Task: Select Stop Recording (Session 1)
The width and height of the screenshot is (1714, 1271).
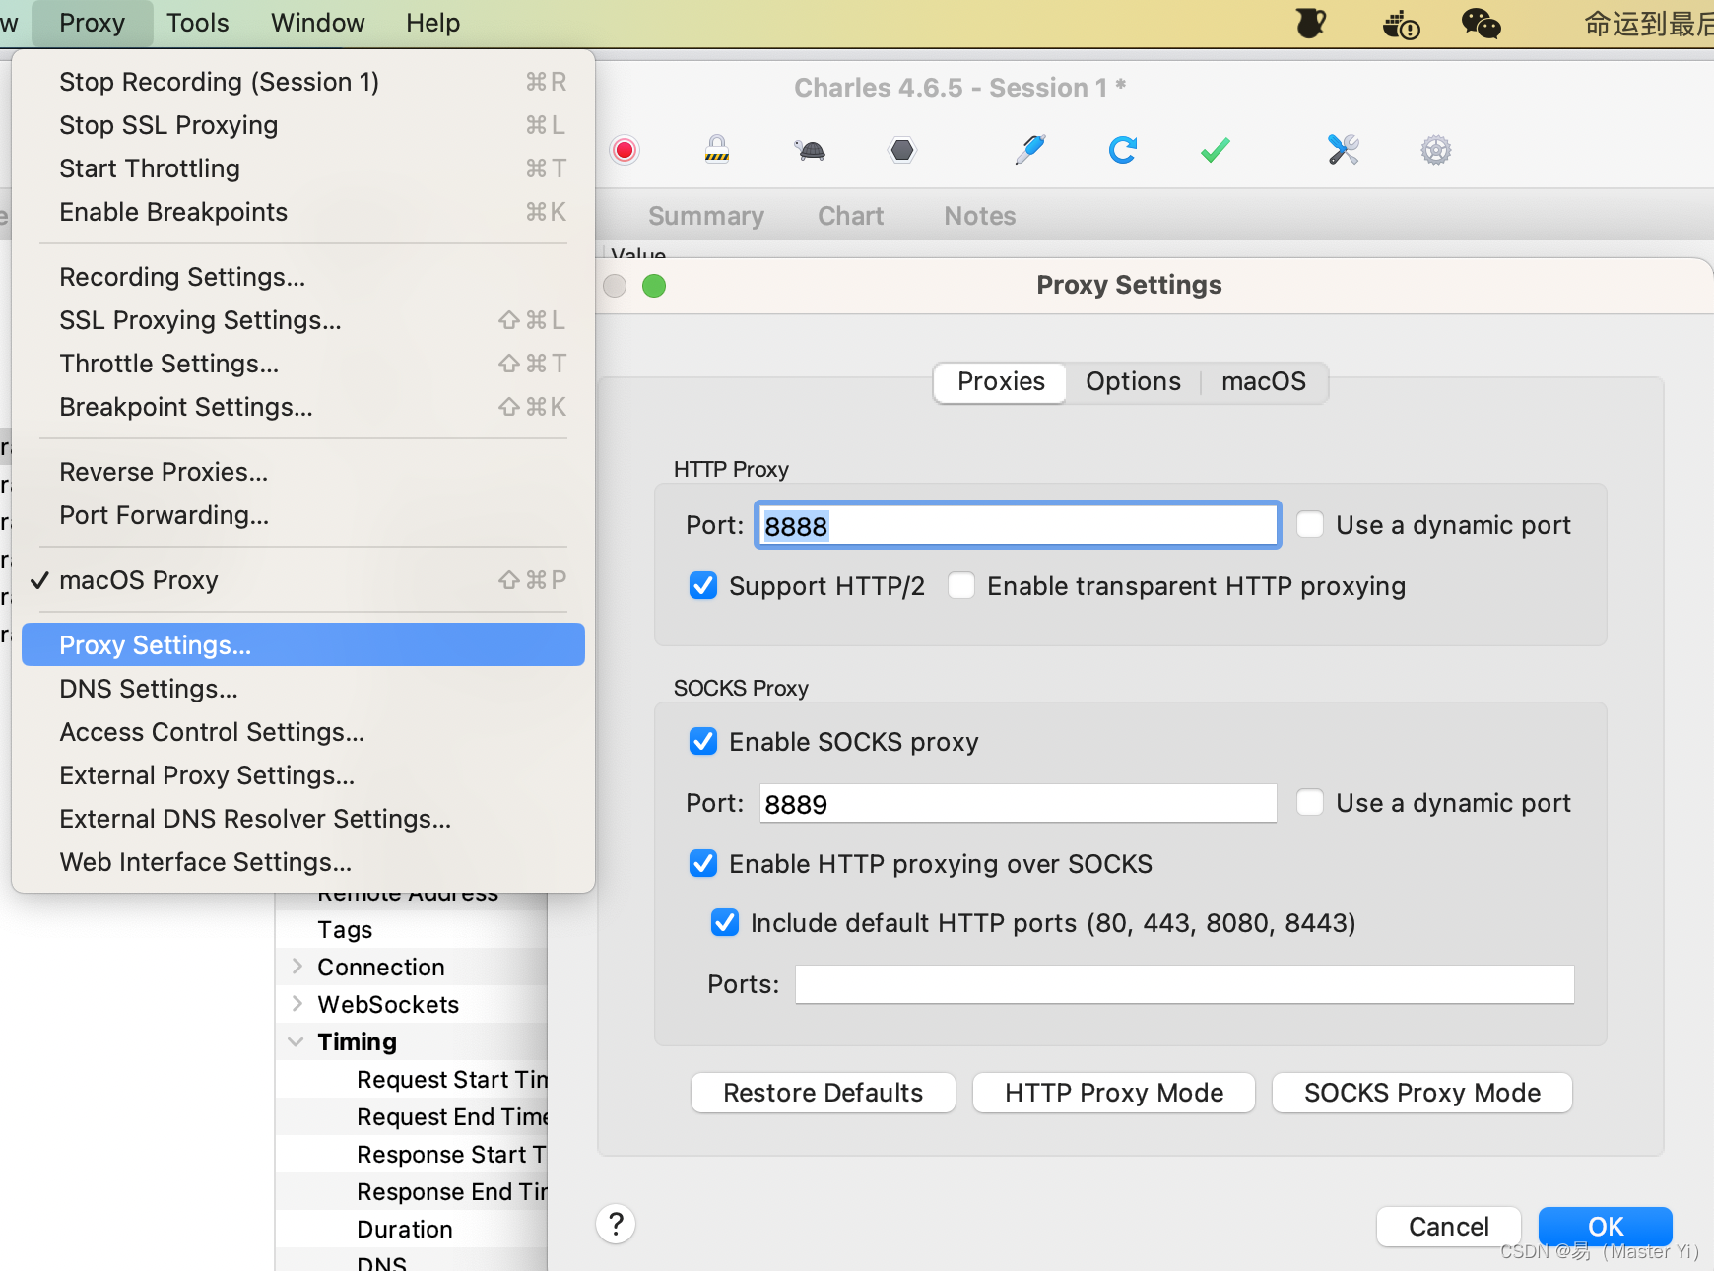Action: pyautogui.click(x=303, y=82)
